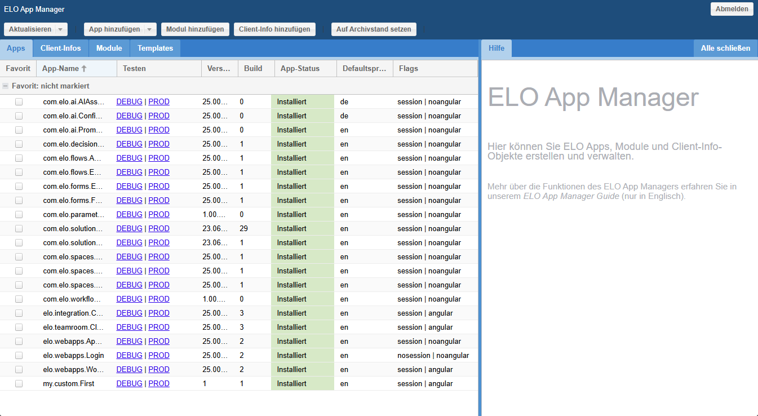
Task: Open DEBUG link for com.elo.ai.Confi...
Action: click(x=129, y=116)
